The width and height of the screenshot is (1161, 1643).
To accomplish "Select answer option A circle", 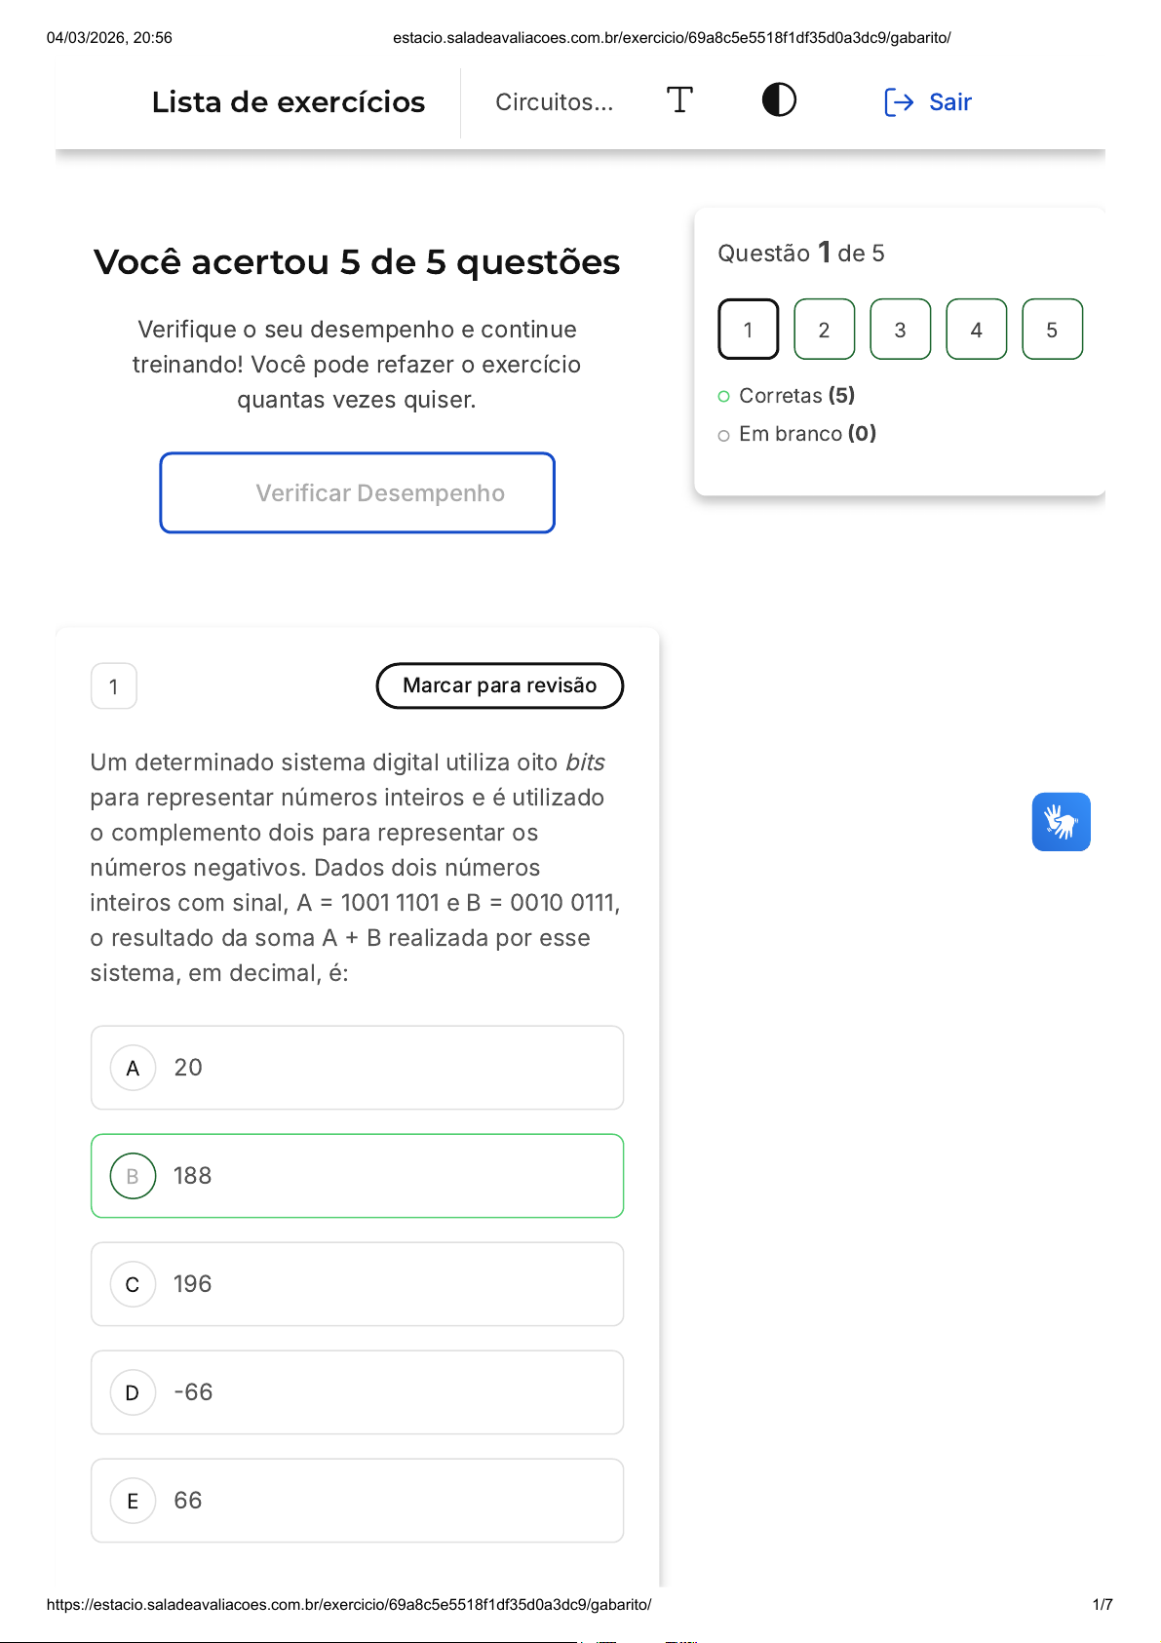I will [134, 1069].
